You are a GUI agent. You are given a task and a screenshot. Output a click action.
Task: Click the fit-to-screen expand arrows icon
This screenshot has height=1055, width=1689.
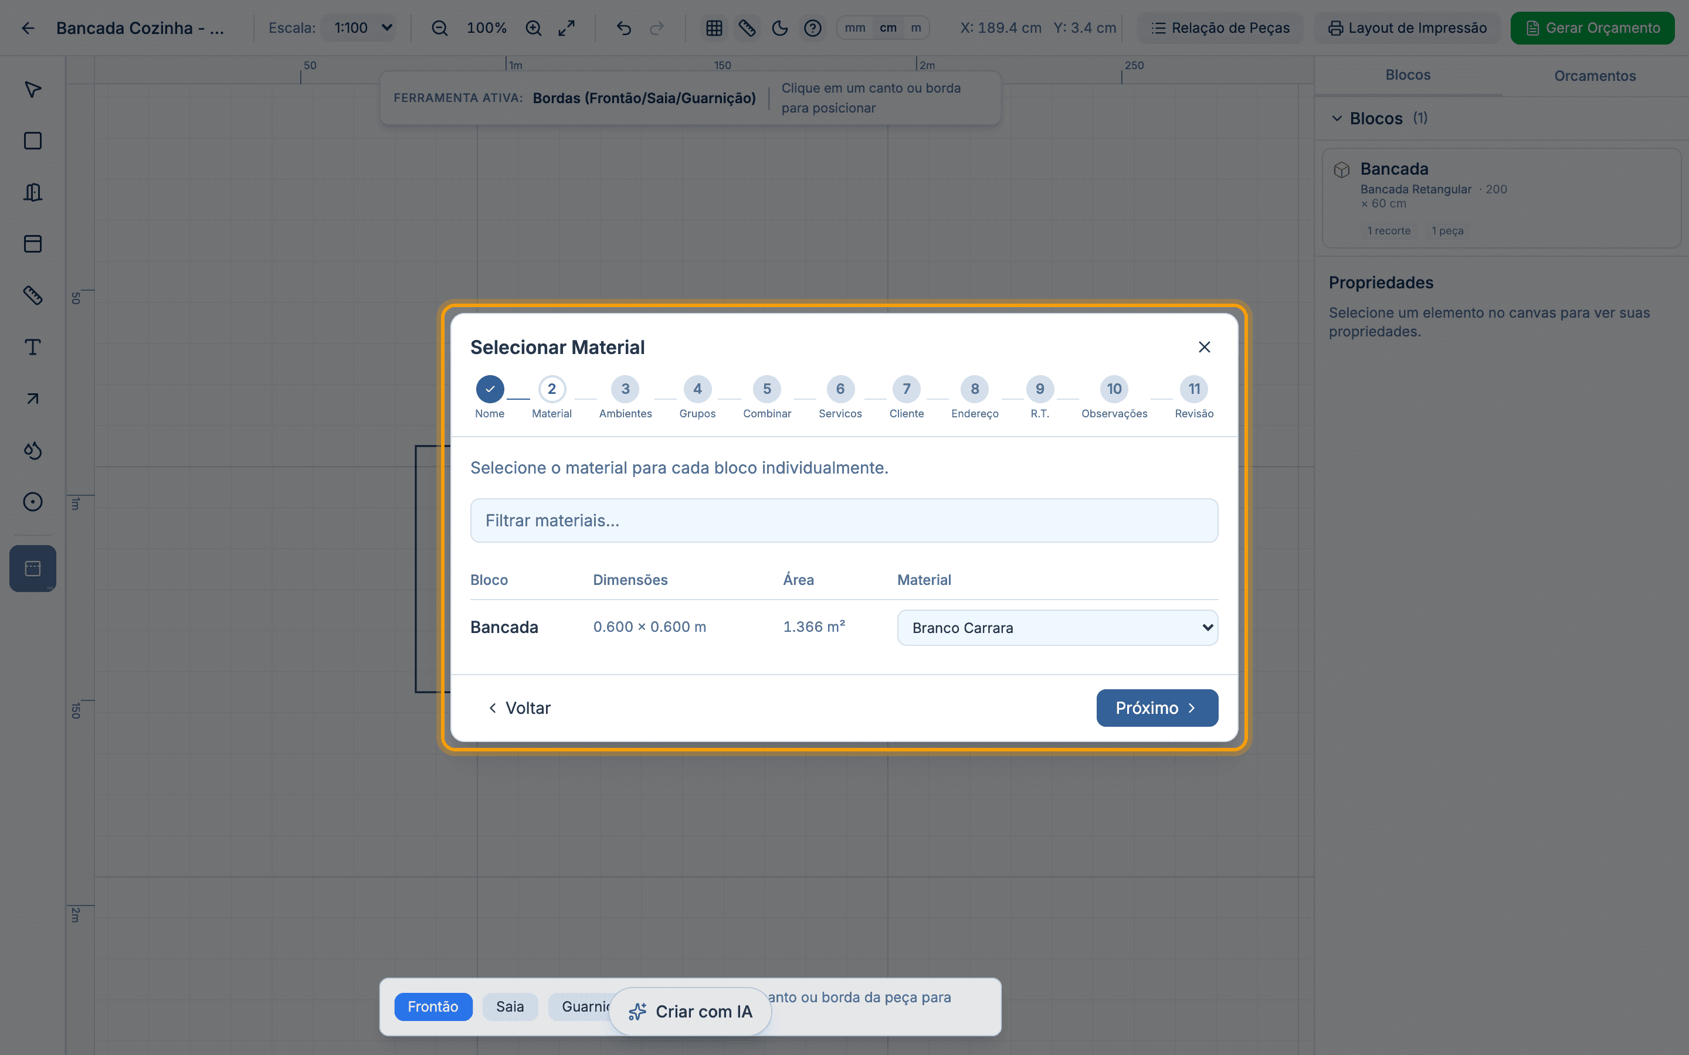pos(567,28)
